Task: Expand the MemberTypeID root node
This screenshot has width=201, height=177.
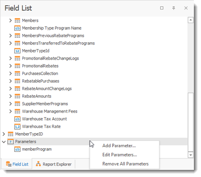Action: 4,134
